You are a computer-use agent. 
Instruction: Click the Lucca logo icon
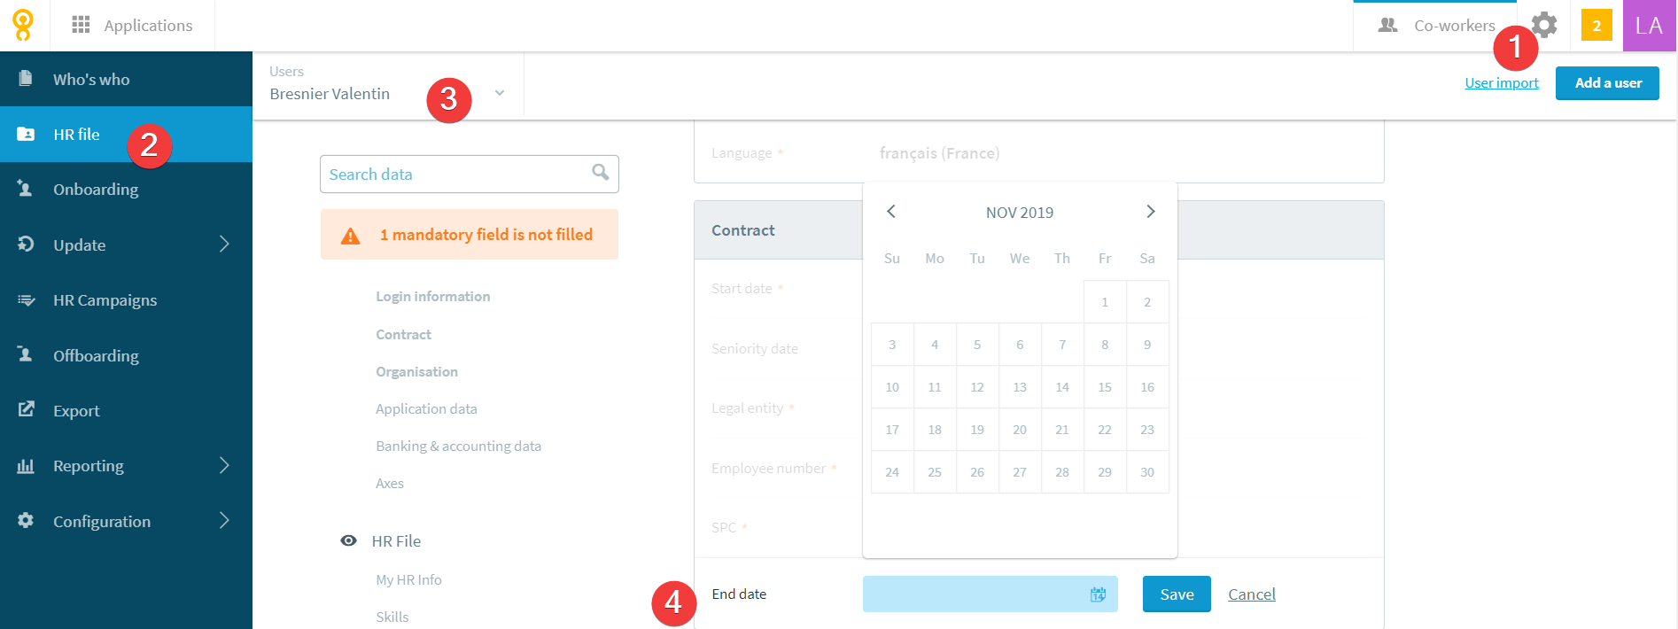pos(23,25)
